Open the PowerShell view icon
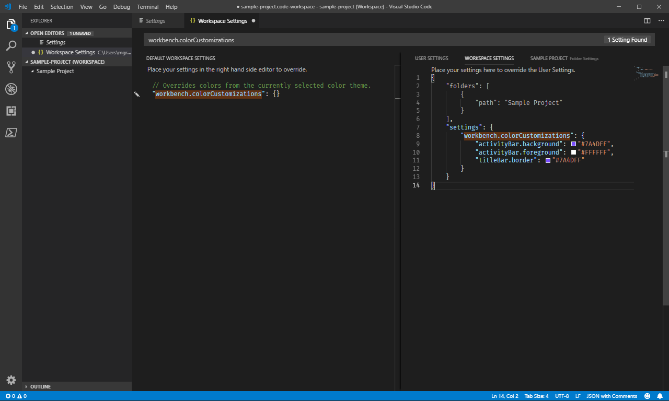Image resolution: width=669 pixels, height=401 pixels. [x=11, y=133]
